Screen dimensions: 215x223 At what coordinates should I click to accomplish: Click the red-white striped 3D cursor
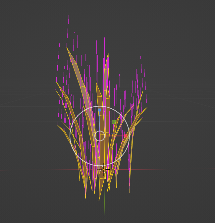pos(103,169)
